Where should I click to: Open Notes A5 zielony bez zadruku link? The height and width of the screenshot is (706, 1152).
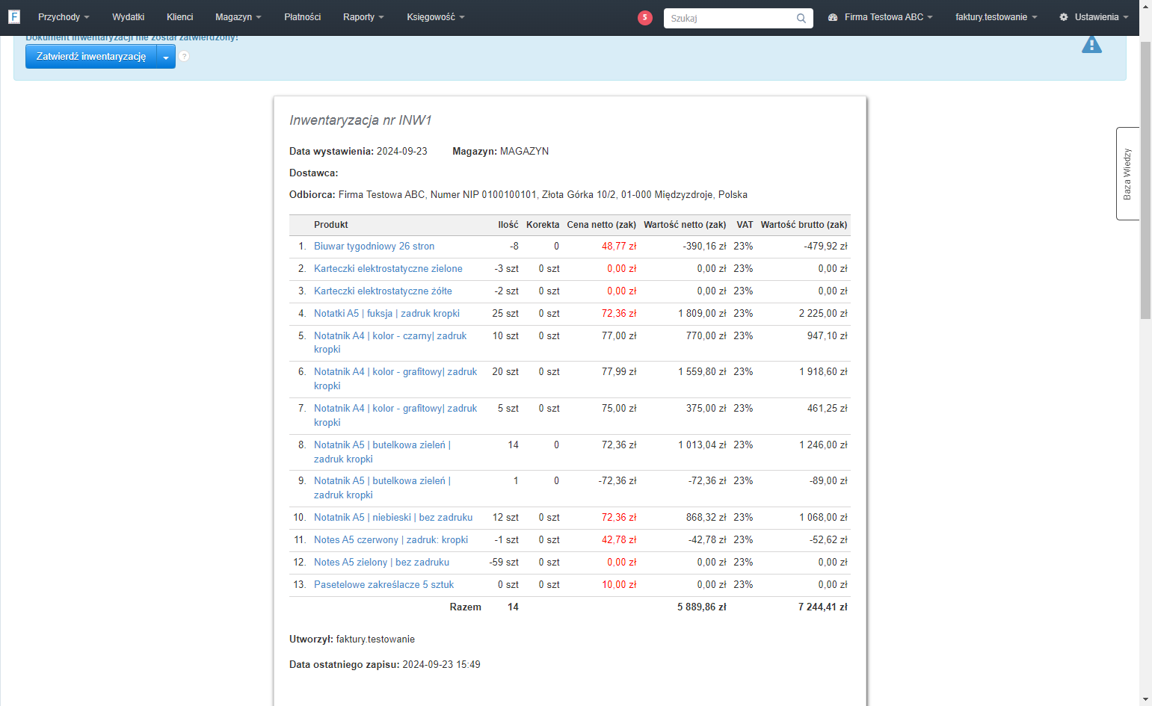(x=381, y=563)
